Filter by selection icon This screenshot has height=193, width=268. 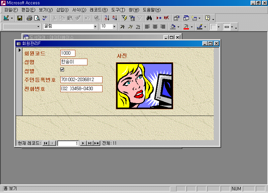point(124,18)
